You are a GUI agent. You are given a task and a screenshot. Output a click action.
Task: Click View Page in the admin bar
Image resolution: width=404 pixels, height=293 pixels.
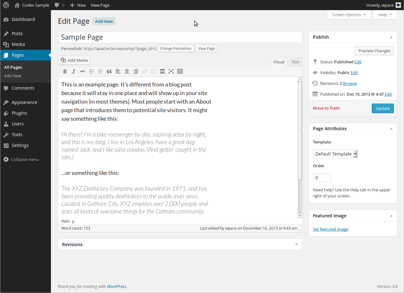(x=100, y=5)
